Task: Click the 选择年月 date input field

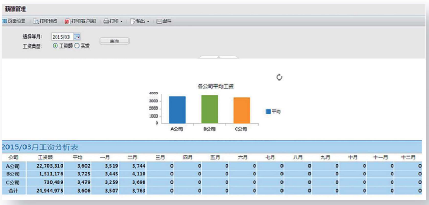Action: (x=62, y=37)
